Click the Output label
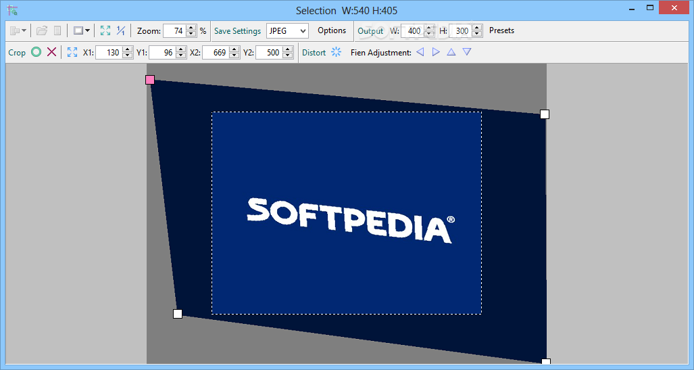This screenshot has height=370, width=694. pyautogui.click(x=370, y=30)
